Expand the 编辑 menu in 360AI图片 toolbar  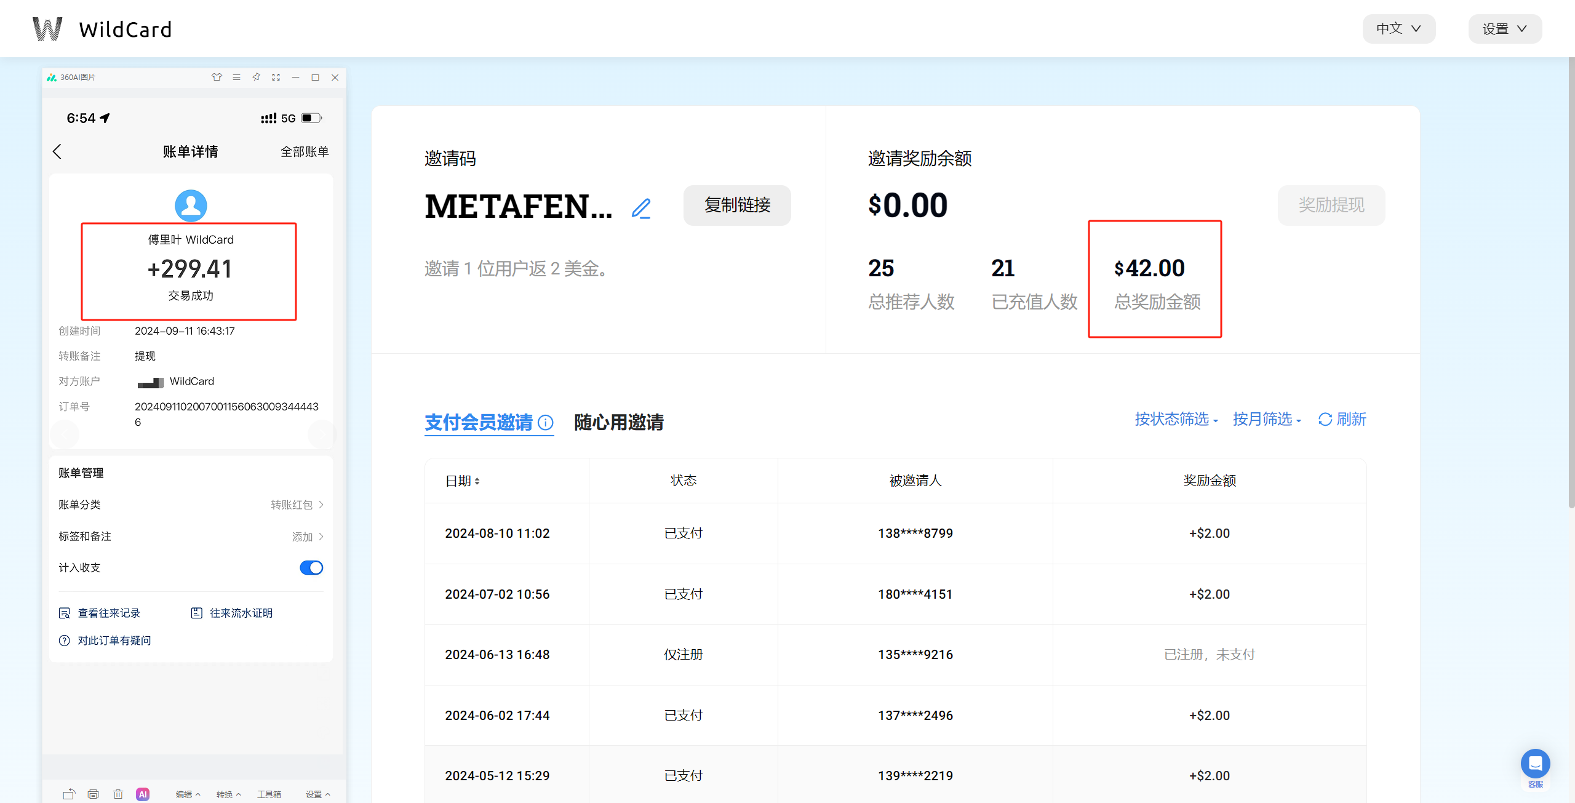[x=188, y=794]
